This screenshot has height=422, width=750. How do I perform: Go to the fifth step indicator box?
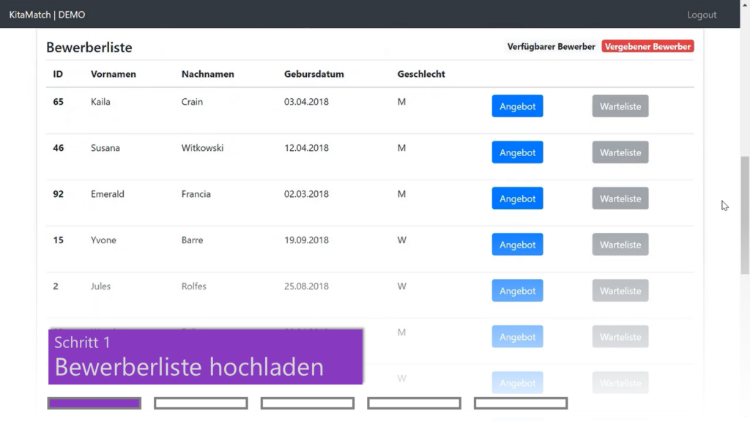coord(521,403)
